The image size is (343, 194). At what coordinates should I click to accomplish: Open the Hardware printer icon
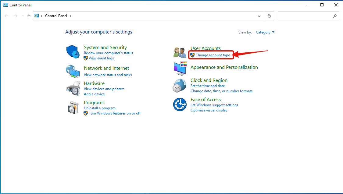click(x=73, y=89)
